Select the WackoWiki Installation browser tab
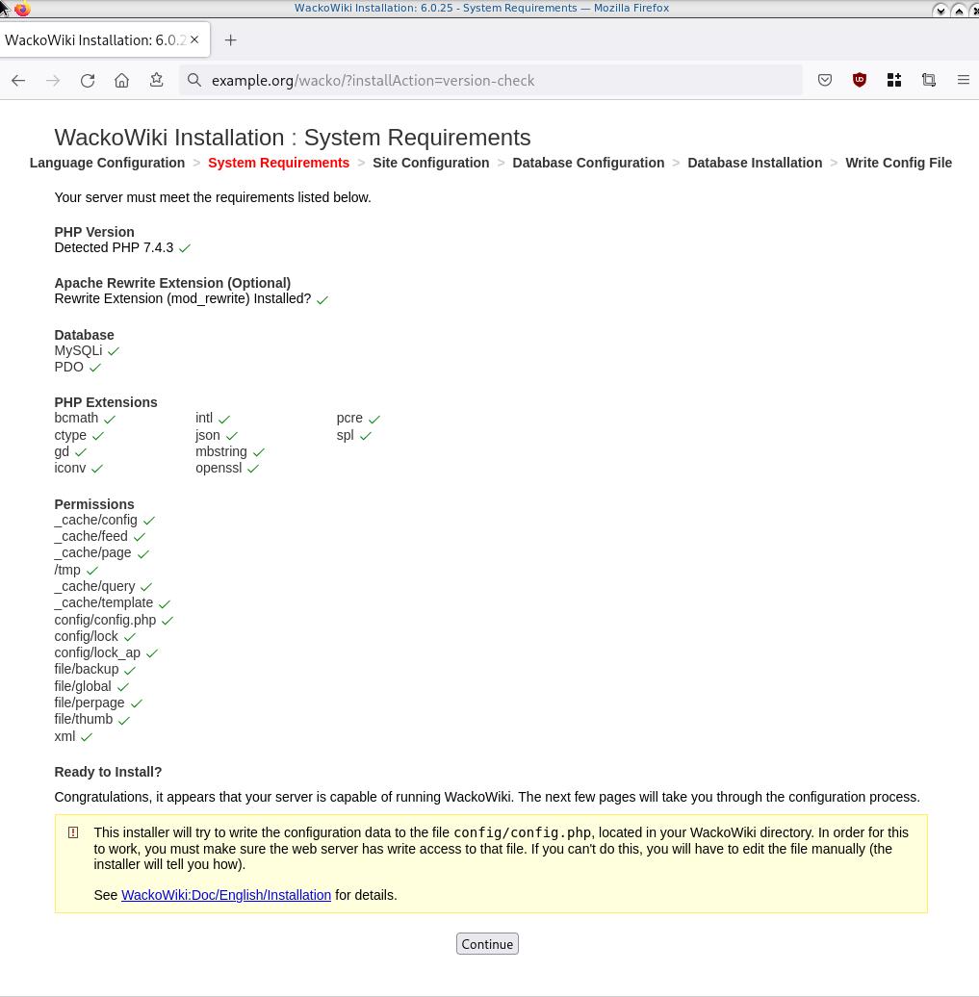This screenshot has height=997, width=979. coord(94,40)
